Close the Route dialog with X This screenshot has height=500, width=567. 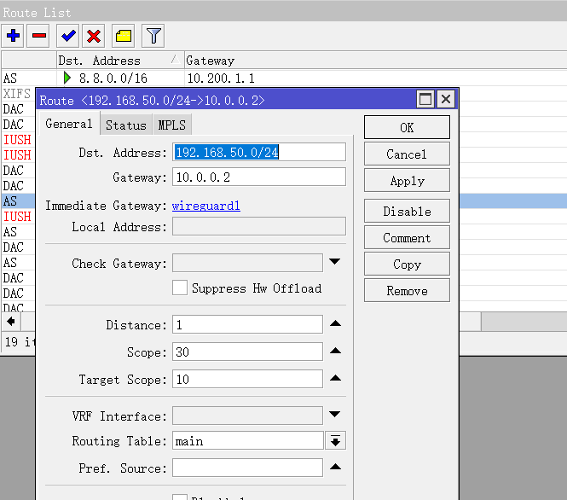tap(444, 100)
